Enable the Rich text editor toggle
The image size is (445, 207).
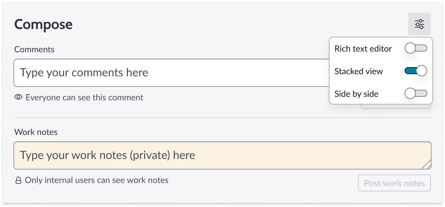(x=416, y=48)
